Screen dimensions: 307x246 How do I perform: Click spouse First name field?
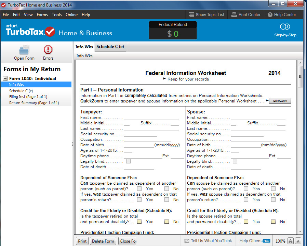[x=258, y=118]
